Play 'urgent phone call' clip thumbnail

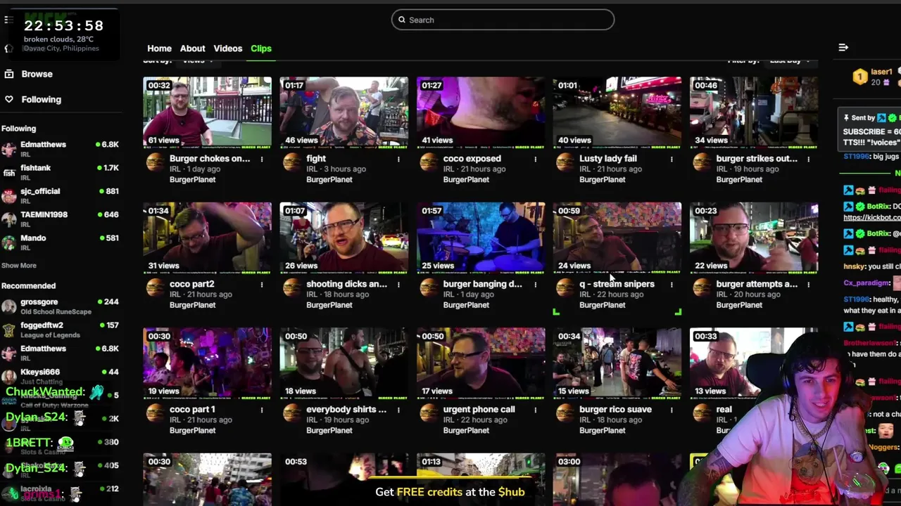coord(481,363)
